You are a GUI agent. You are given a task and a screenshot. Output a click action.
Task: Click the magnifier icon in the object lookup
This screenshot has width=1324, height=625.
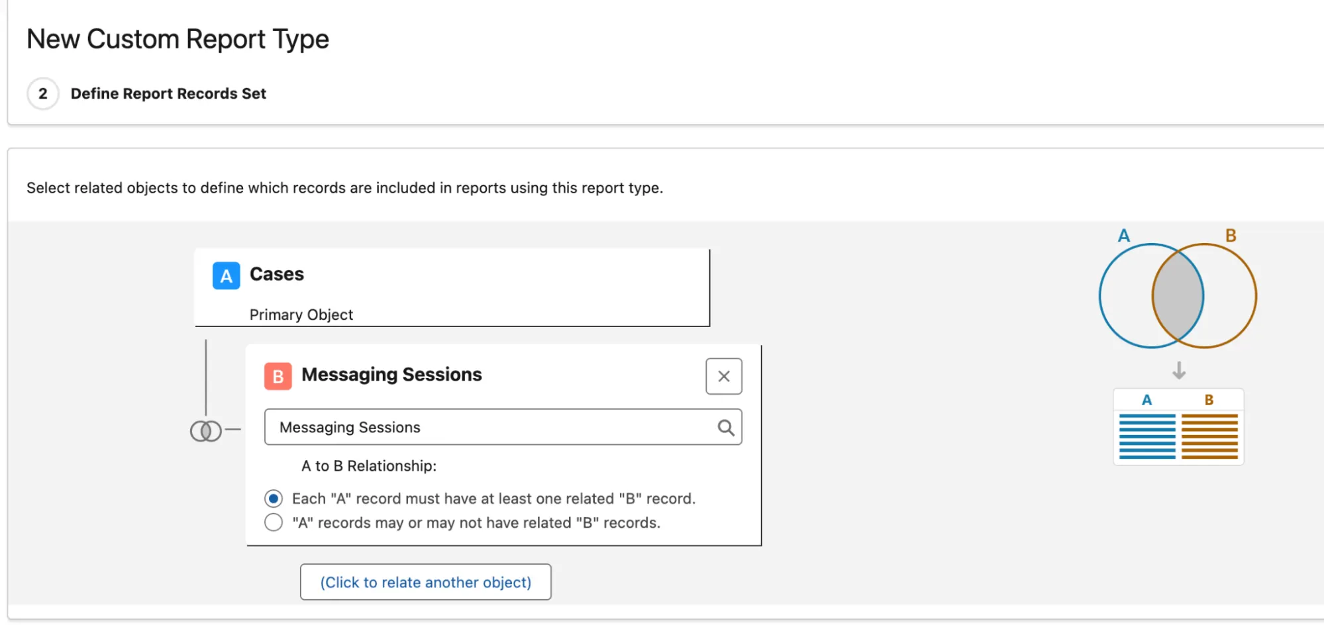(x=726, y=428)
